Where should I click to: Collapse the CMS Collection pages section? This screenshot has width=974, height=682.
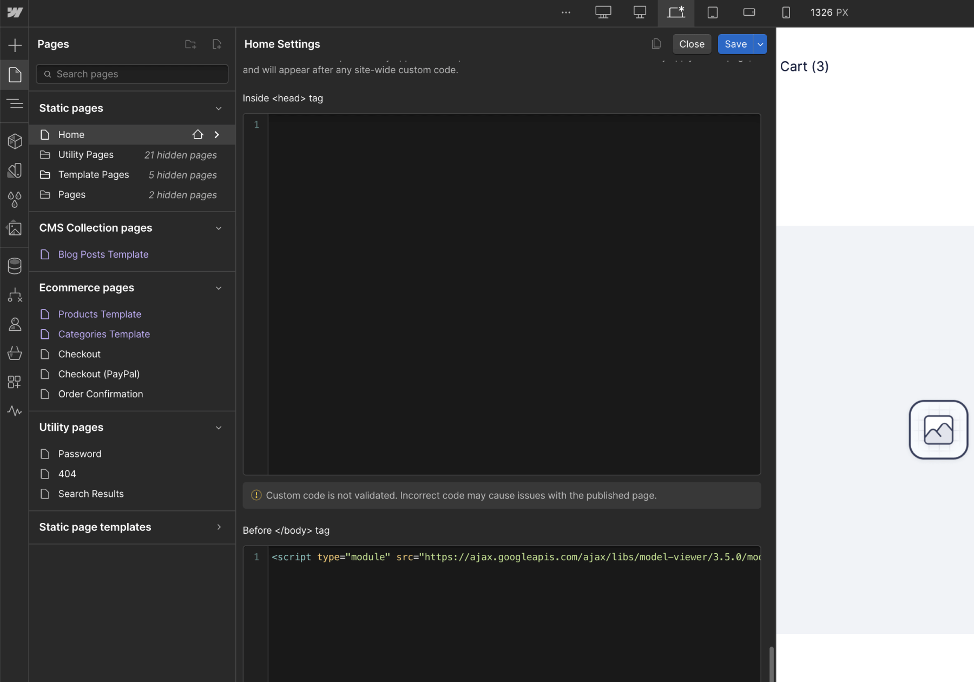(x=219, y=228)
